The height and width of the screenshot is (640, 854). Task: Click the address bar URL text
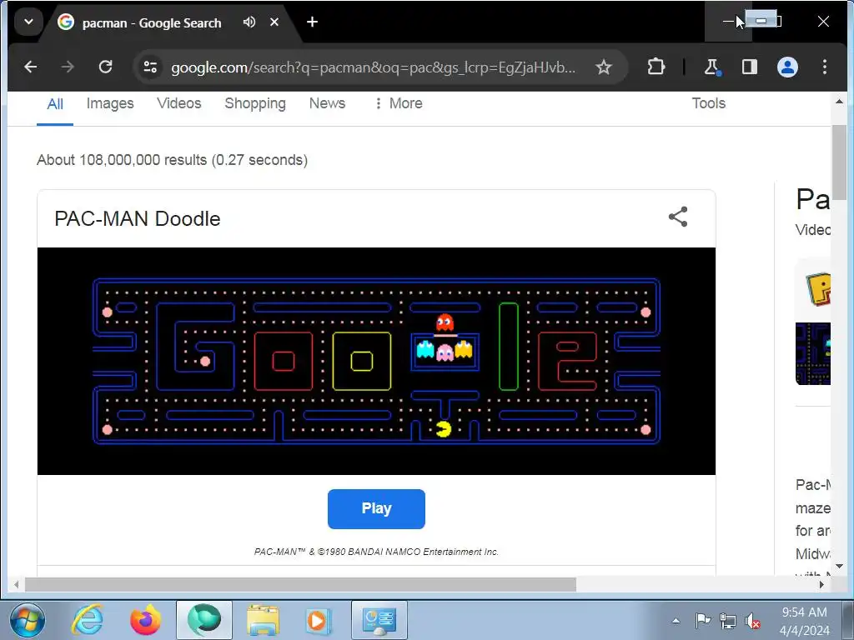click(373, 67)
